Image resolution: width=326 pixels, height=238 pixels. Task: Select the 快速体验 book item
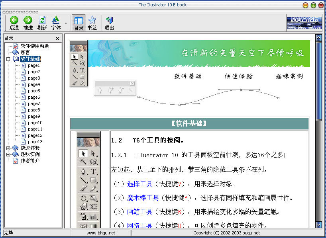[x=30, y=148]
